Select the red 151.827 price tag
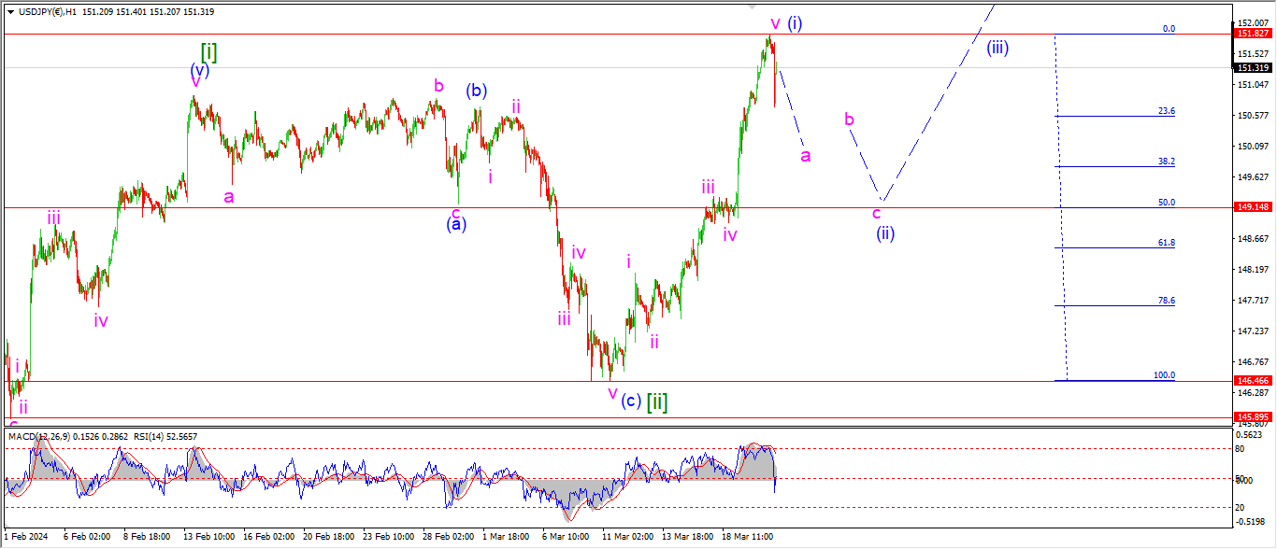Viewport: 1277px width, 549px height. tap(1253, 34)
